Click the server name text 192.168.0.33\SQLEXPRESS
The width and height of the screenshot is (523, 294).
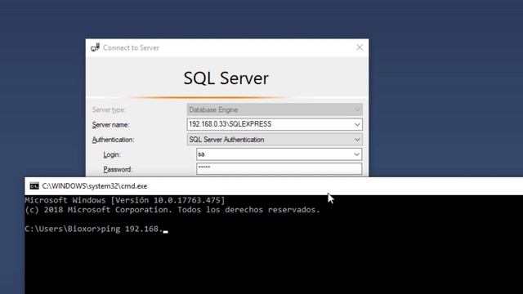pos(230,124)
